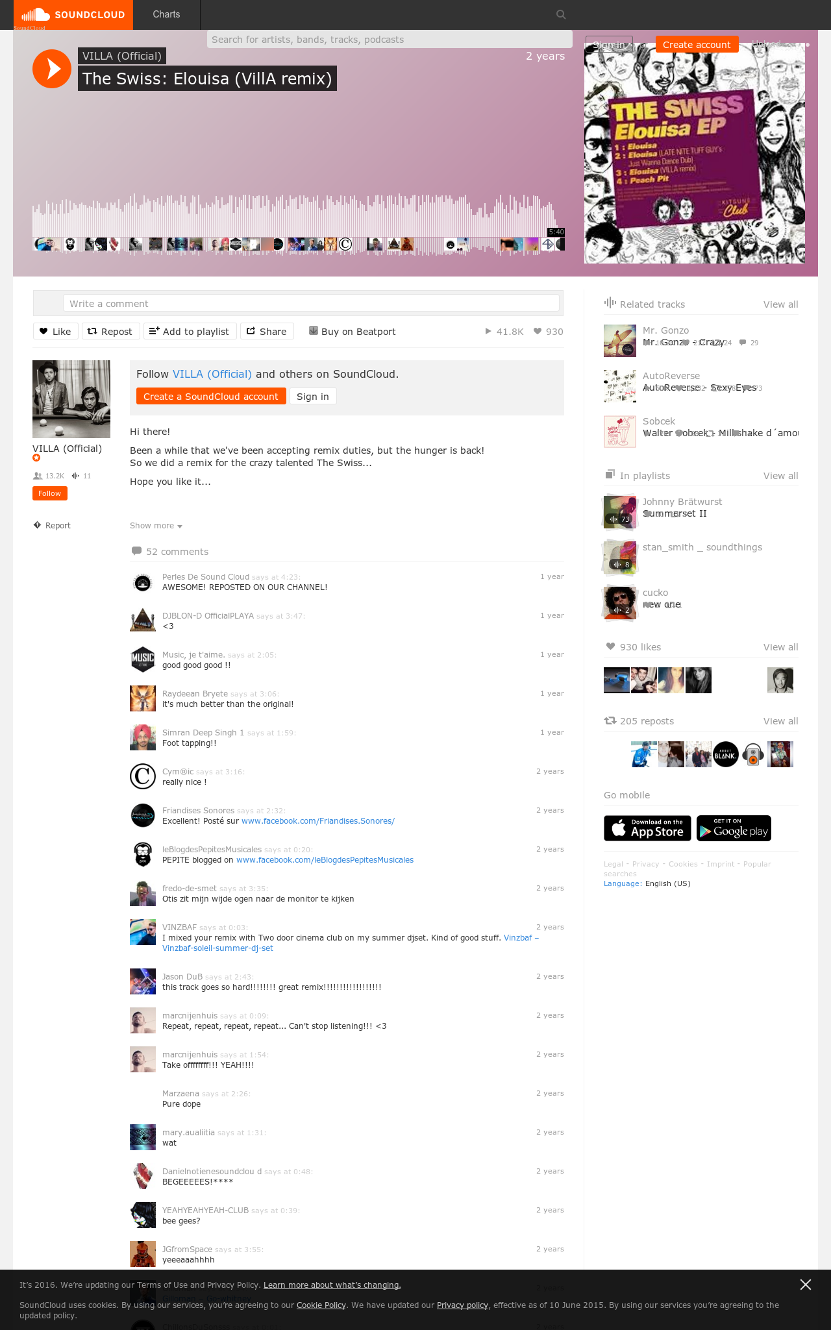Open Language selector English (US)
This screenshot has height=1330, width=831.
point(647,883)
